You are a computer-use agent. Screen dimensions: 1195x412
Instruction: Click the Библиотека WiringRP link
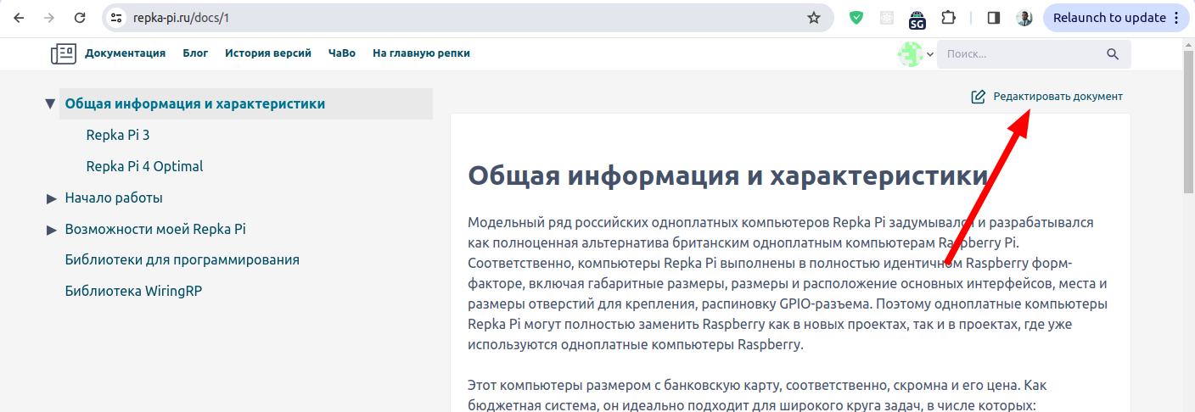(133, 291)
